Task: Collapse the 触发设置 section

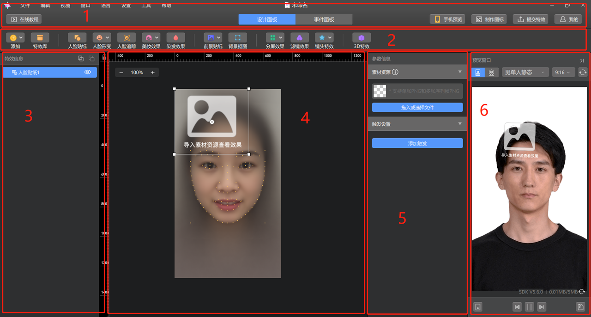Action: coord(459,124)
